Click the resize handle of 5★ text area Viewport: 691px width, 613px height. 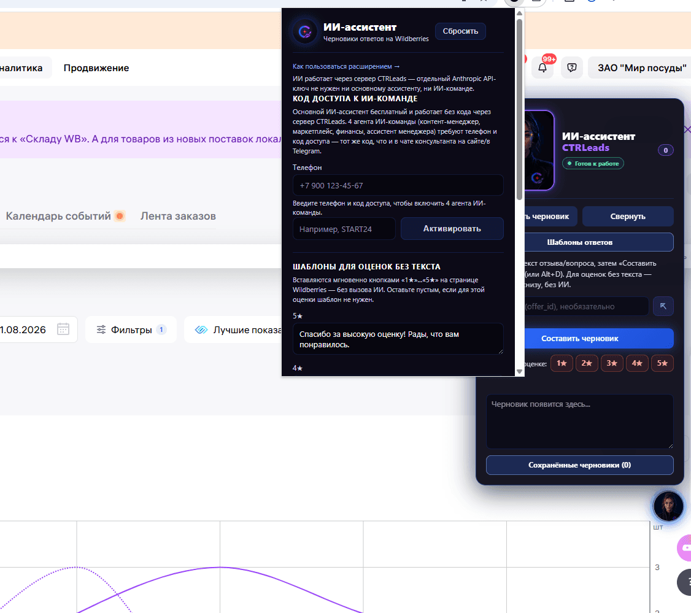click(x=501, y=351)
